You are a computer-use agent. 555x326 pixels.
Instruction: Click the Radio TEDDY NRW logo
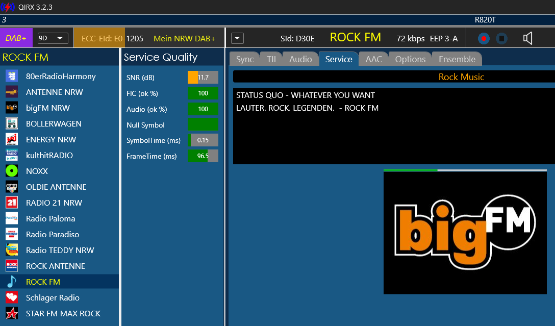point(12,250)
